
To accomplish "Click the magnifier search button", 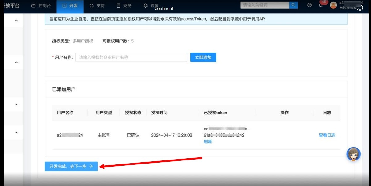I will [293, 5].
